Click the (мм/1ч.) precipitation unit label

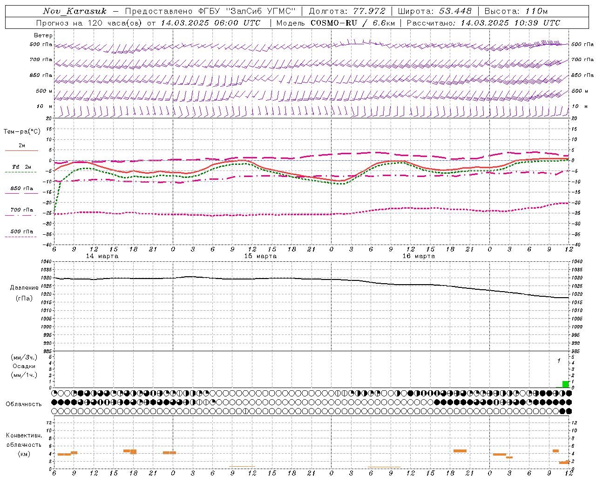(24, 375)
